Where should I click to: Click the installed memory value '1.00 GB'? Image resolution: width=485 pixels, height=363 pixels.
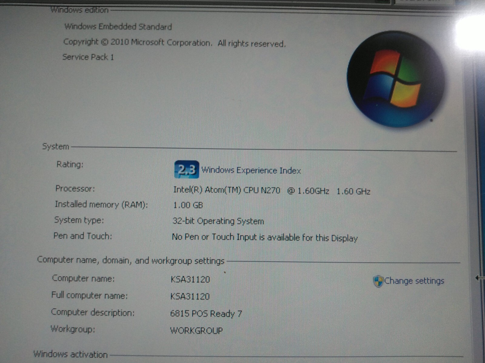(x=188, y=205)
